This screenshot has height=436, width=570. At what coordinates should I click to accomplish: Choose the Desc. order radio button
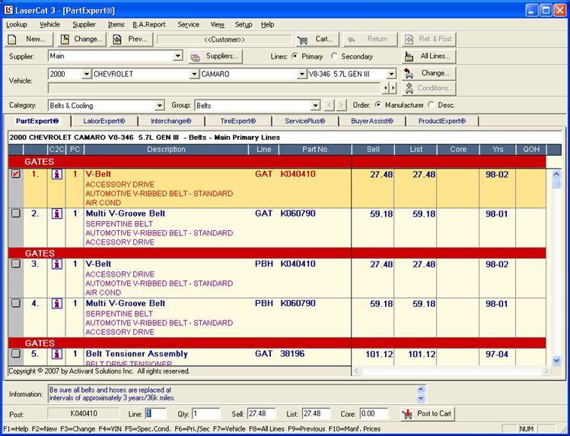point(432,106)
